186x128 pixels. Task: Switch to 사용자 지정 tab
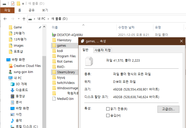point(103,50)
